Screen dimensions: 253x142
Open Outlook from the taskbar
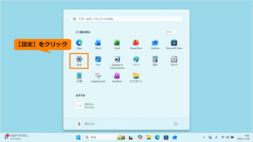pyautogui.click(x=175, y=137)
